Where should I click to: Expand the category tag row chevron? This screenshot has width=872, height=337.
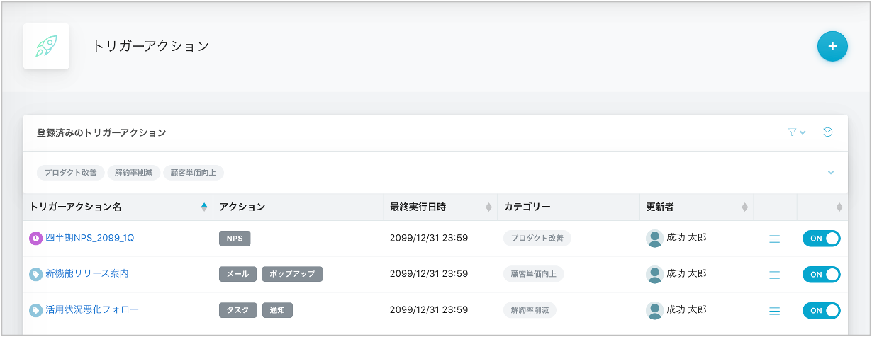coord(831,173)
